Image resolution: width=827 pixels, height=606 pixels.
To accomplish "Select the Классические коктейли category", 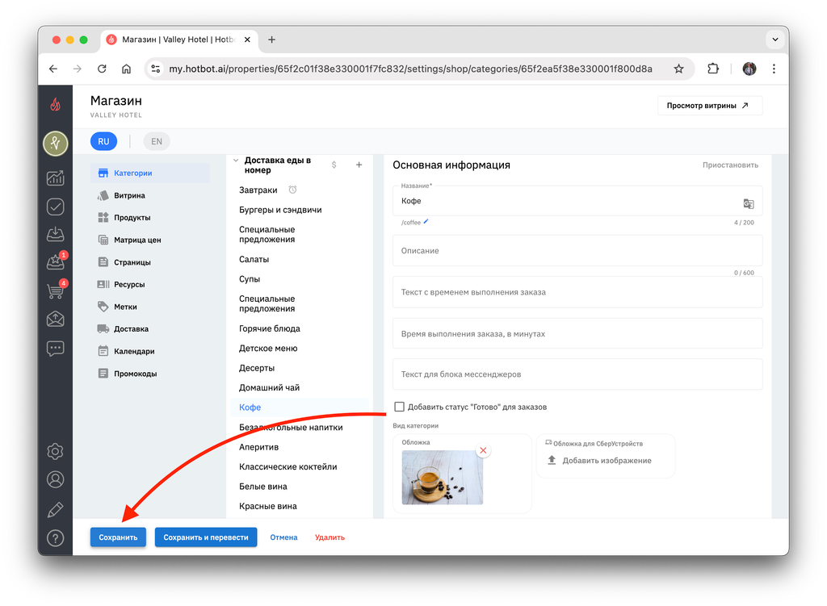I will coord(288,467).
